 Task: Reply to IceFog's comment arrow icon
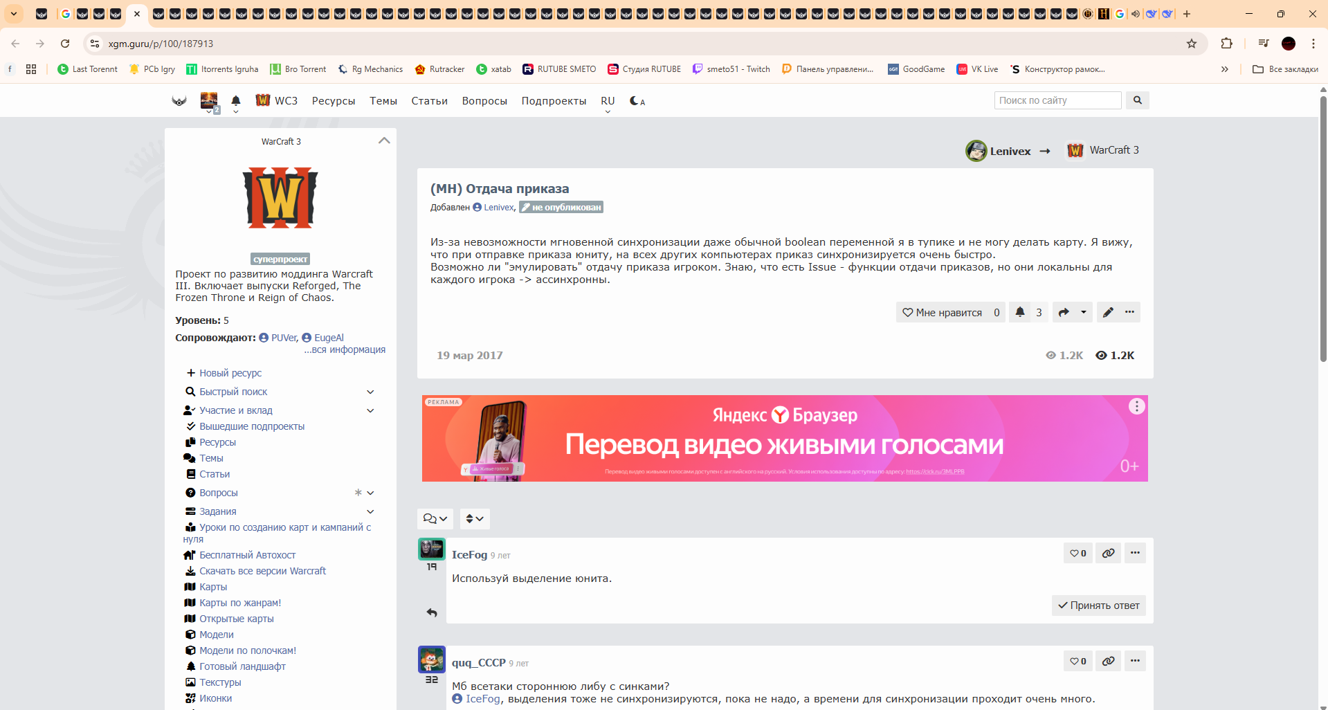coord(432,612)
